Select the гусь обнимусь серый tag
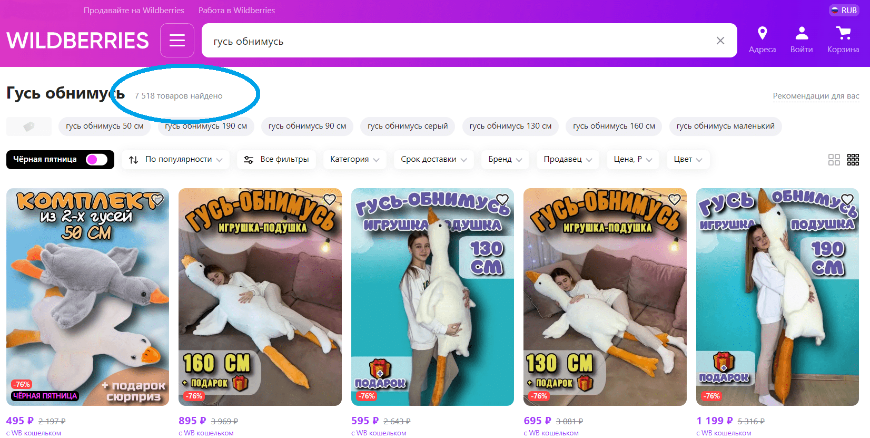Viewport: 870px width, 438px height. (x=407, y=126)
